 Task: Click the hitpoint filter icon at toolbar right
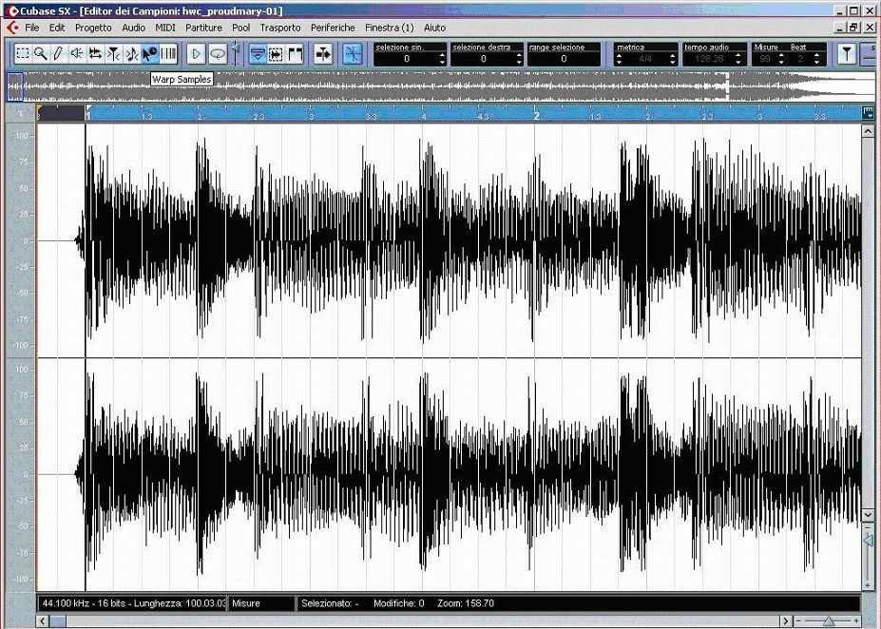click(x=845, y=54)
